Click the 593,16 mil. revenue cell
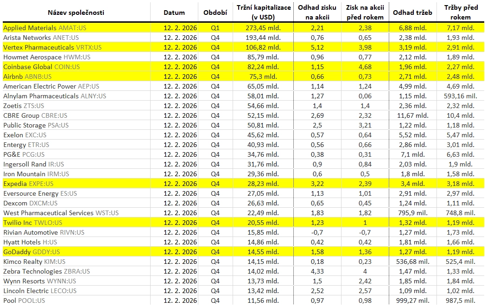487x307 pixels. tap(461, 96)
